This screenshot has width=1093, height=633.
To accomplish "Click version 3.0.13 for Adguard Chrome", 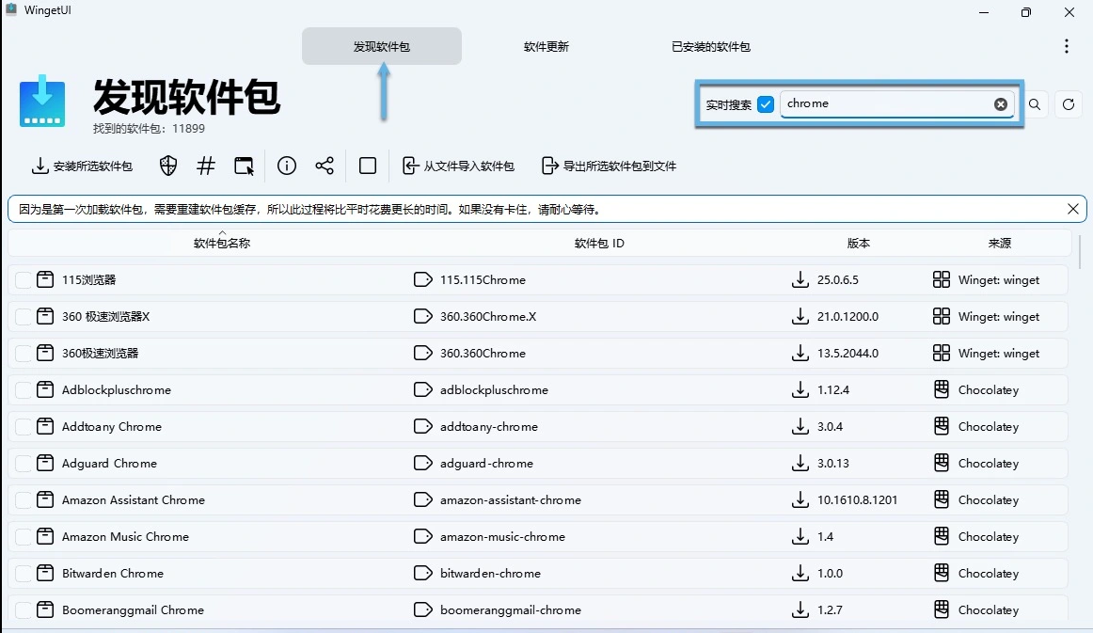I will [833, 463].
